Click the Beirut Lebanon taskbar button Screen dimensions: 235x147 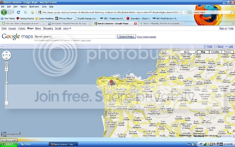[x=63, y=144]
